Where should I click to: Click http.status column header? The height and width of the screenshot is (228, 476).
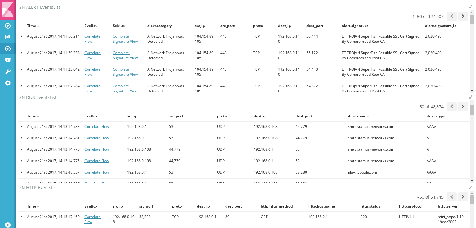point(370,206)
